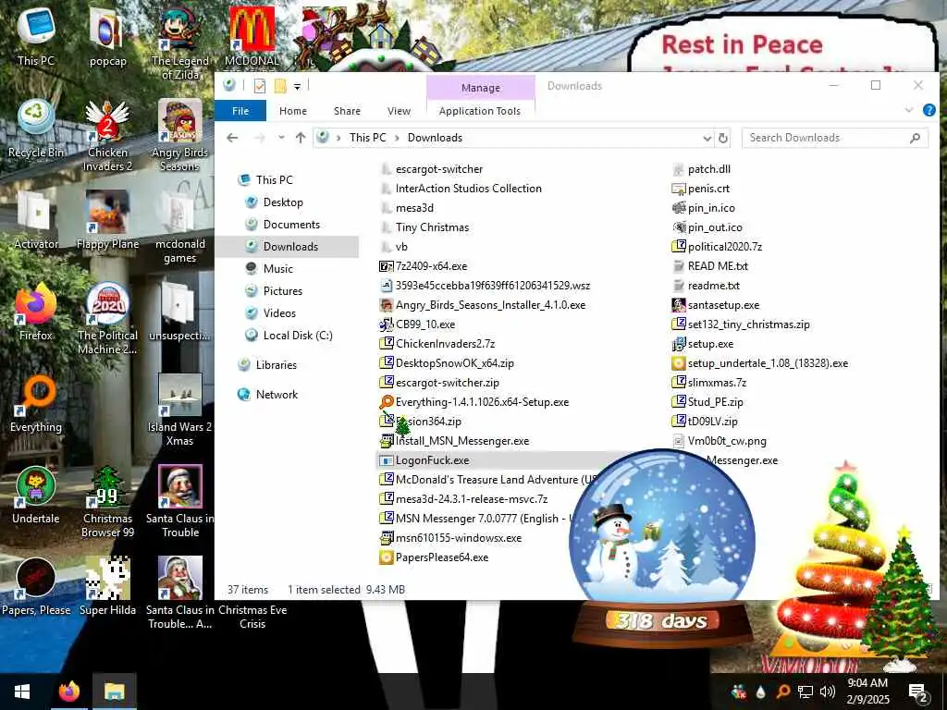Viewport: 947px width, 710px height.
Task: Click the Help question mark icon
Action: (929, 110)
